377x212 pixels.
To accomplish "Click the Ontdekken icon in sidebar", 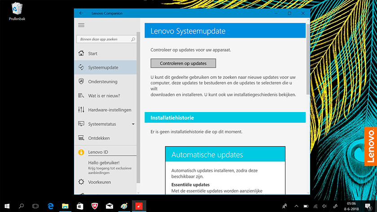I will click(x=81, y=138).
